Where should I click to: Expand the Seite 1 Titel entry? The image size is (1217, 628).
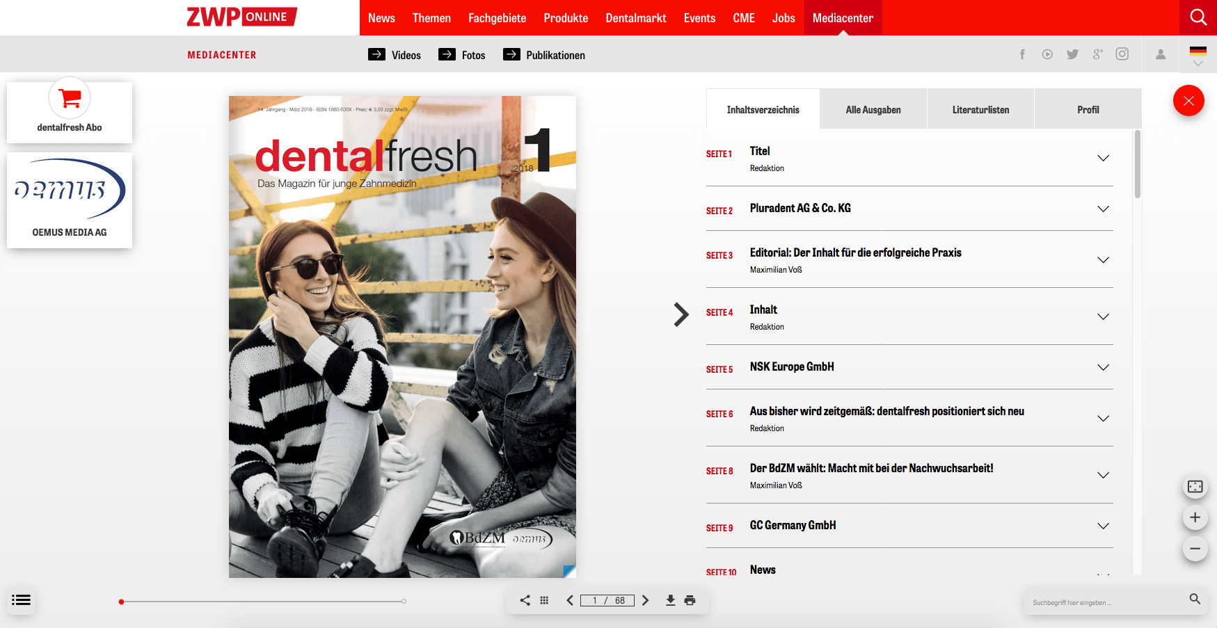tap(1103, 158)
